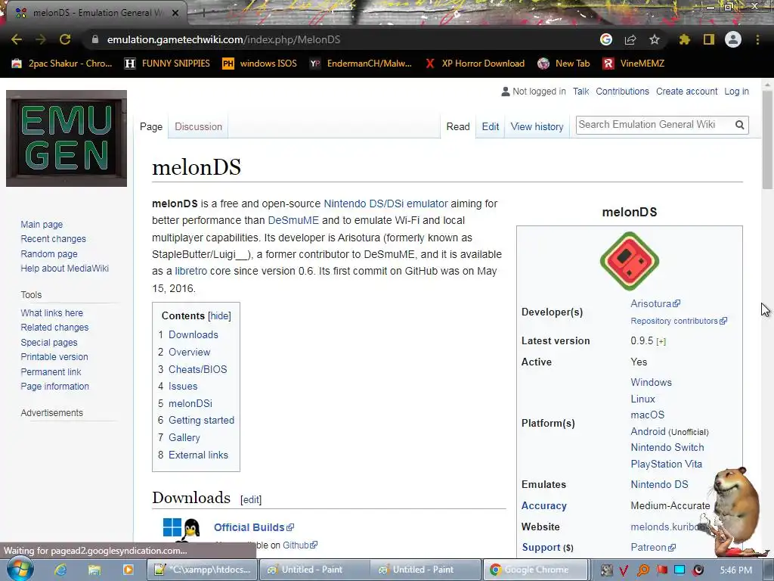
Task: Open the Chrome three-dot menu
Action: click(757, 39)
